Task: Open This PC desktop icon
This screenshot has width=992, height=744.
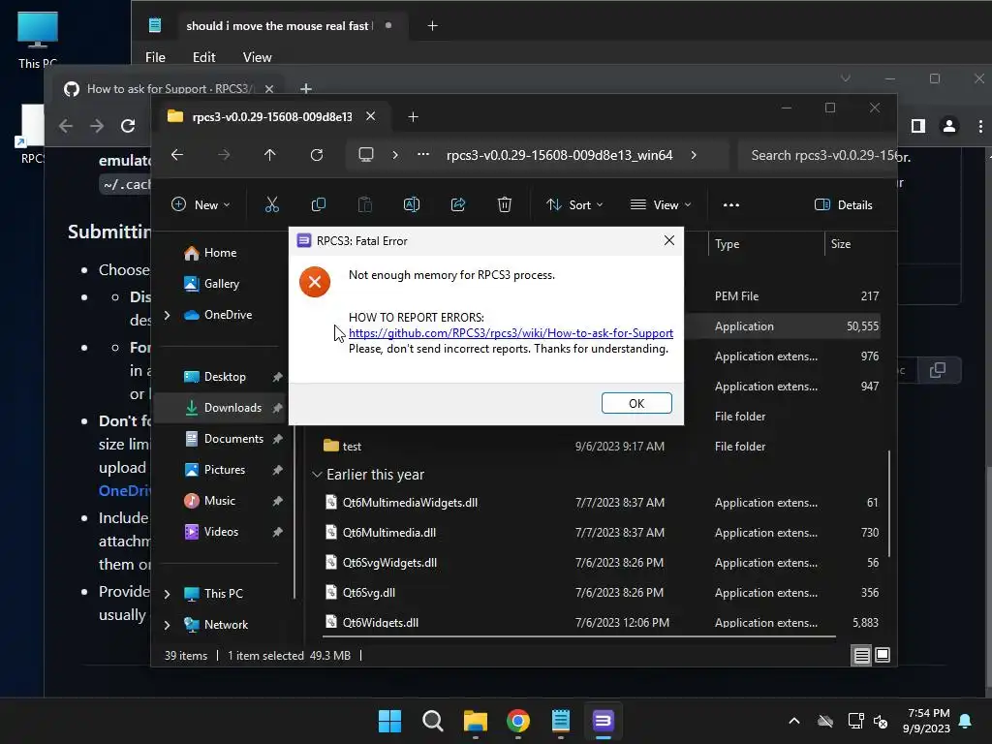Action: [38, 39]
